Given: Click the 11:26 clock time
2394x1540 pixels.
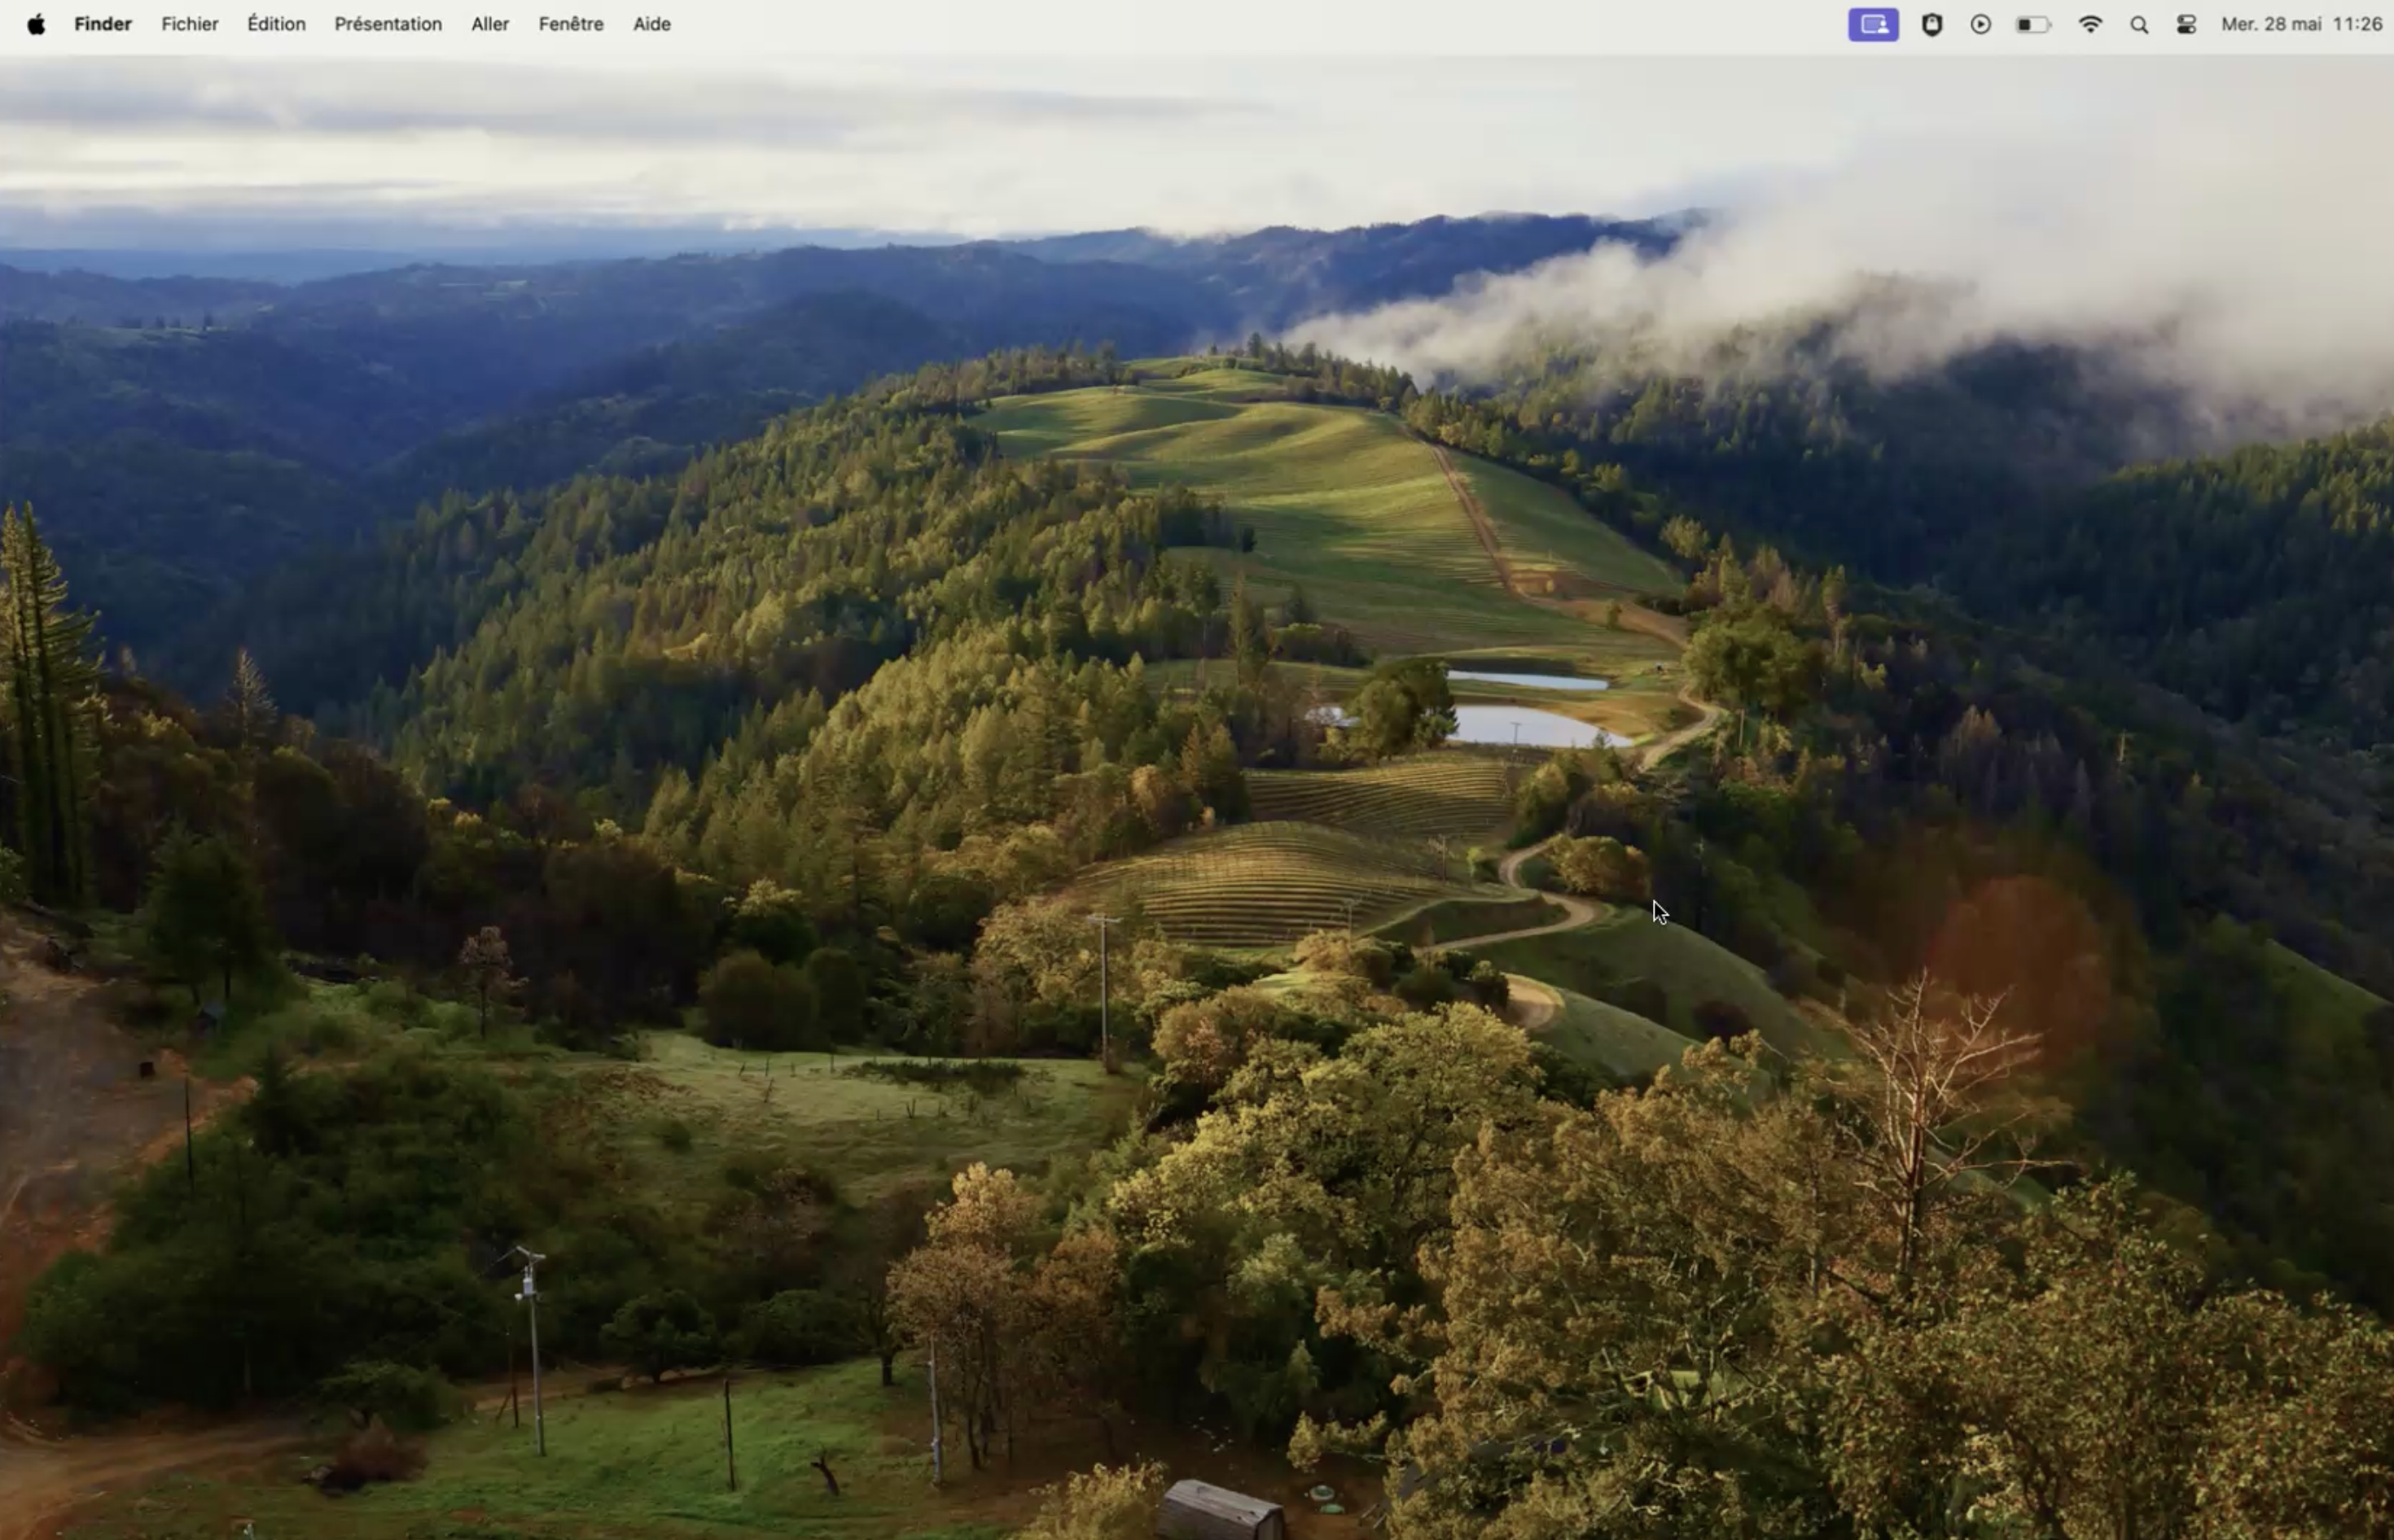Looking at the screenshot, I should coord(2356,24).
